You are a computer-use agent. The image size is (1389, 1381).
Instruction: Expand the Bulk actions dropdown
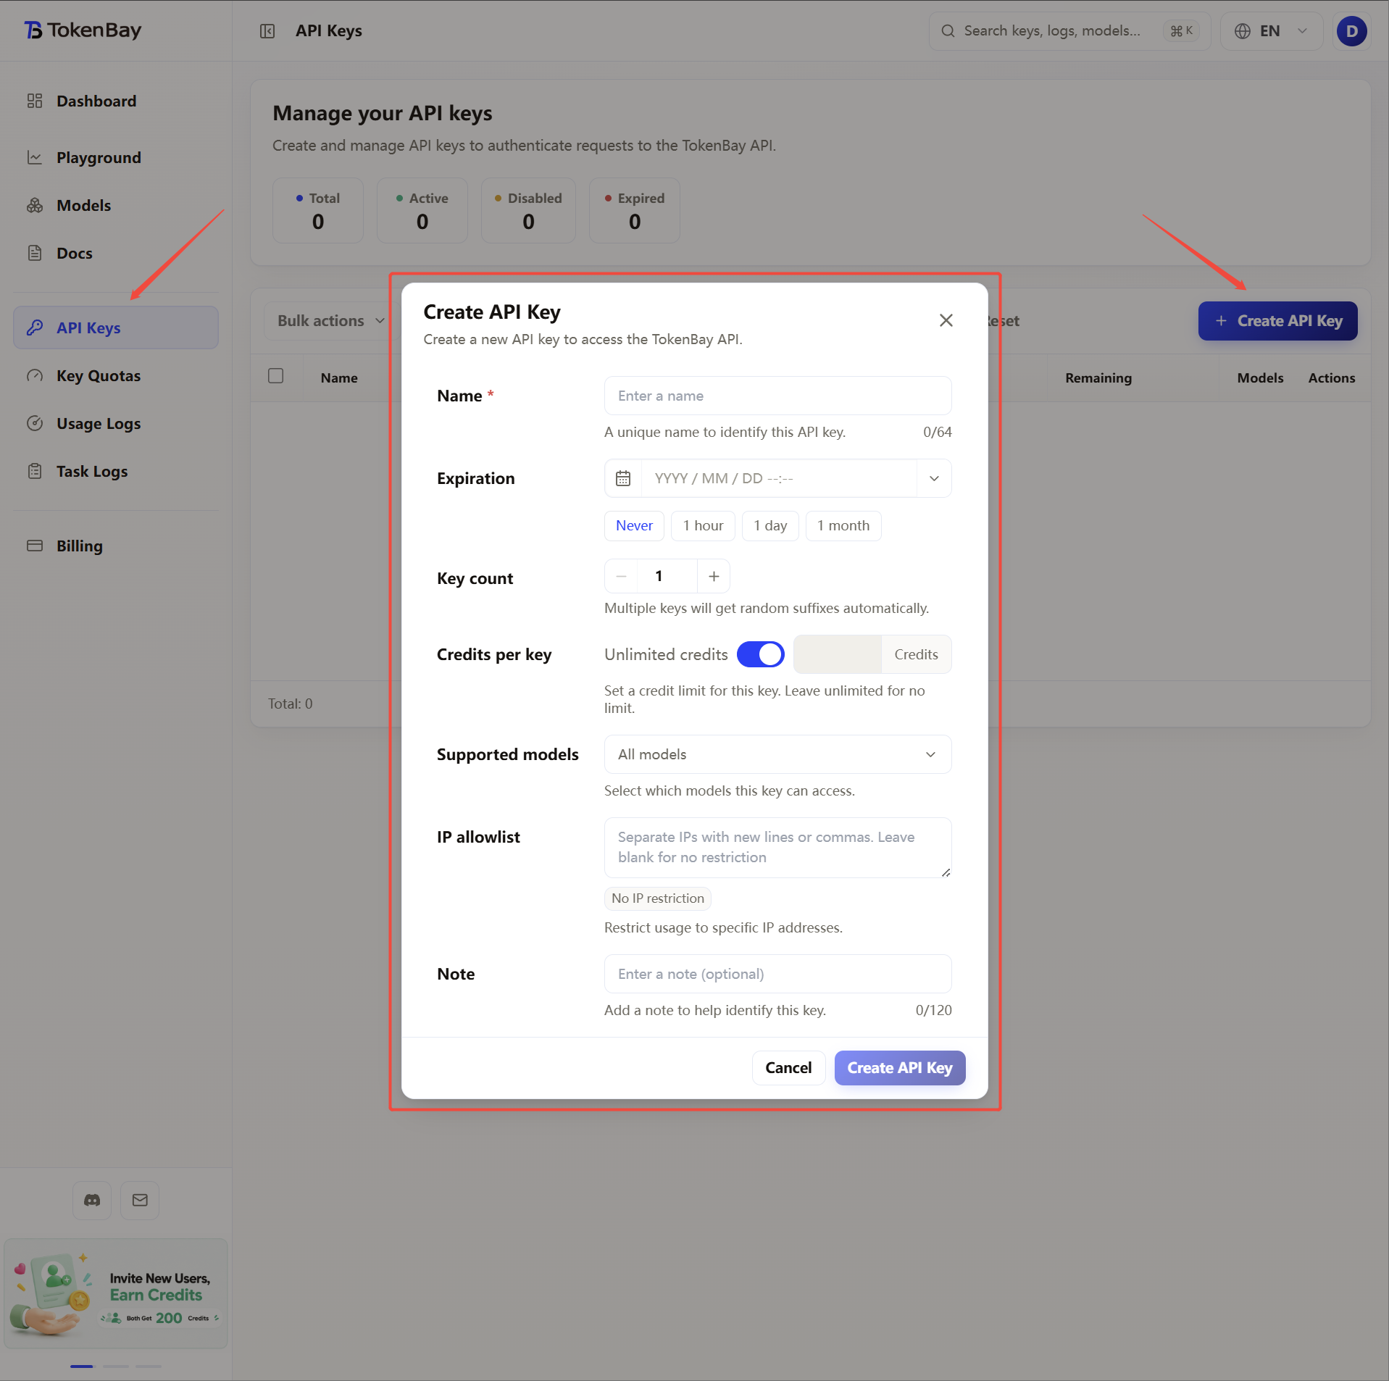click(x=330, y=320)
